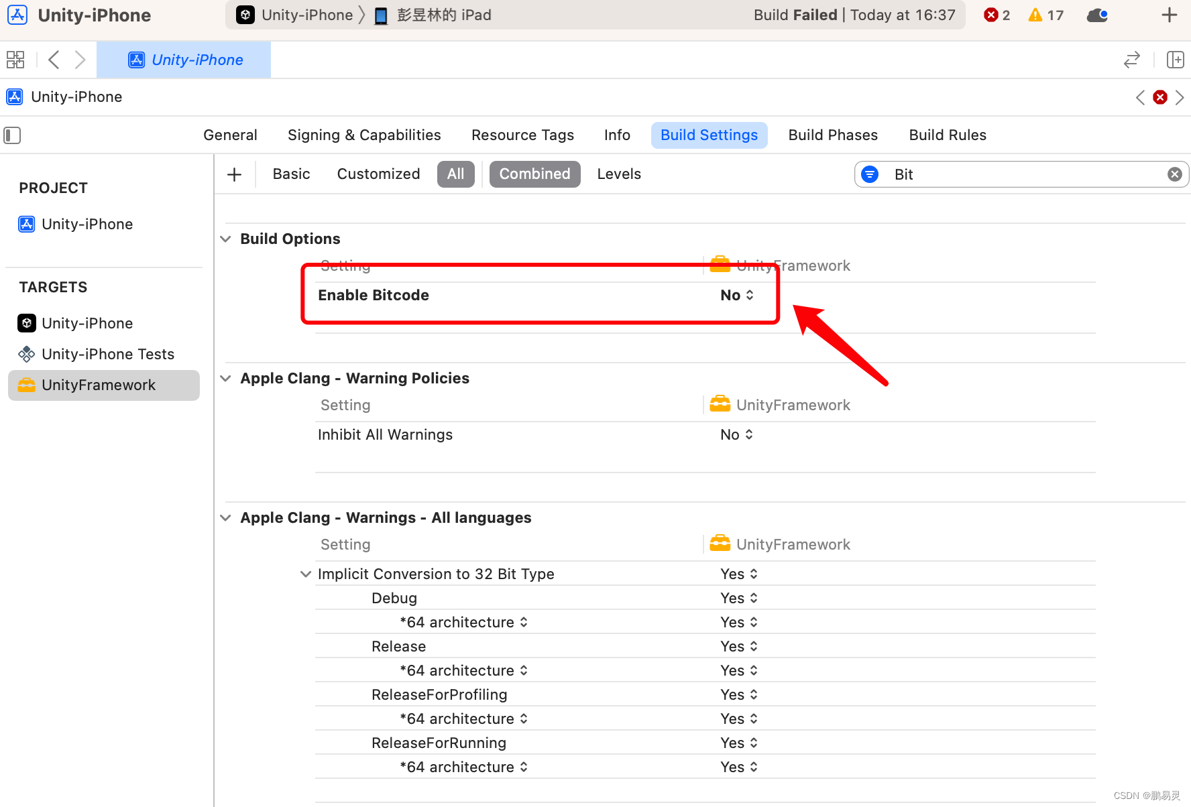Change ReleaseForProfiling row value
The height and width of the screenshot is (807, 1191).
click(x=739, y=695)
